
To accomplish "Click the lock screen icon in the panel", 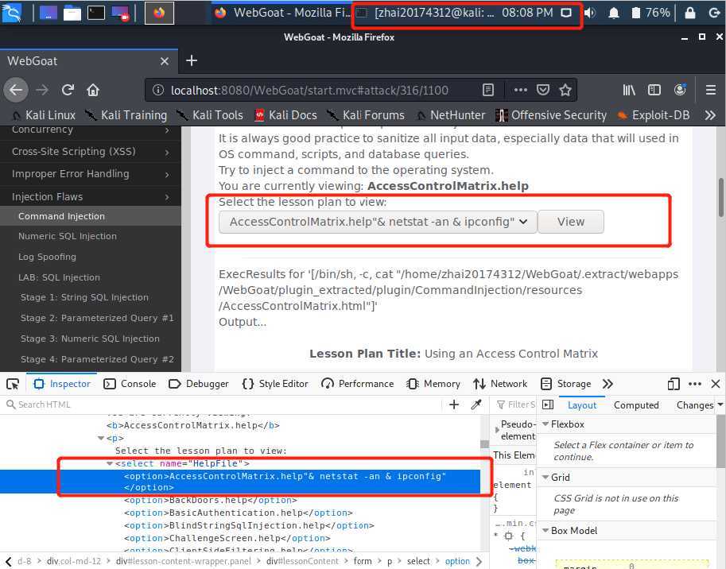I will point(690,13).
